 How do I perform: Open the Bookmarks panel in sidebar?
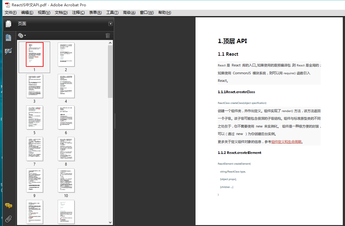tap(9, 37)
